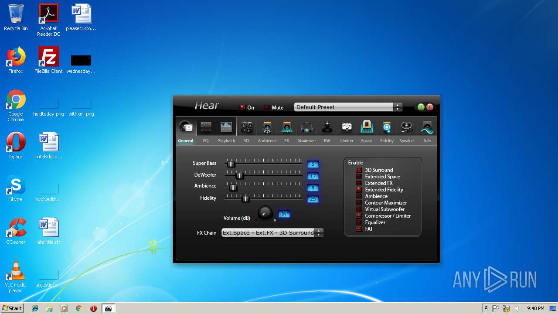Switch to the General tab label

click(x=186, y=141)
